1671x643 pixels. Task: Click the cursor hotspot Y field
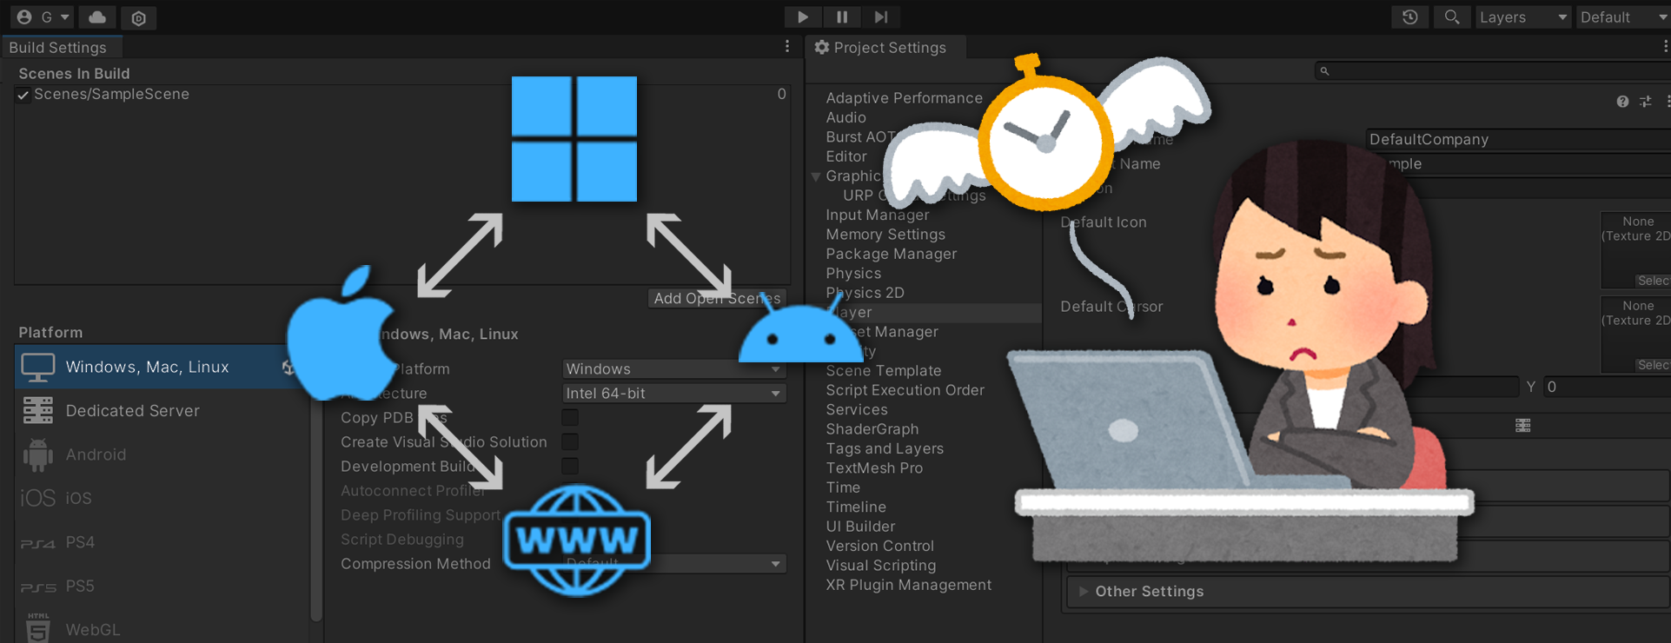pos(1607,387)
